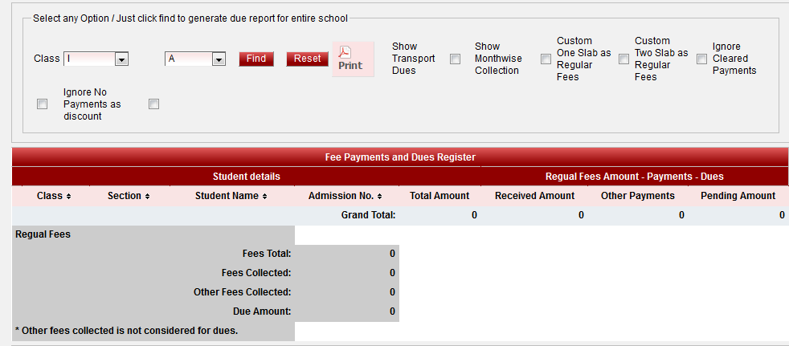Viewport: 789px width, 346px height.
Task: Tick checkbox right after Show Transport Dues
Action: click(x=456, y=59)
